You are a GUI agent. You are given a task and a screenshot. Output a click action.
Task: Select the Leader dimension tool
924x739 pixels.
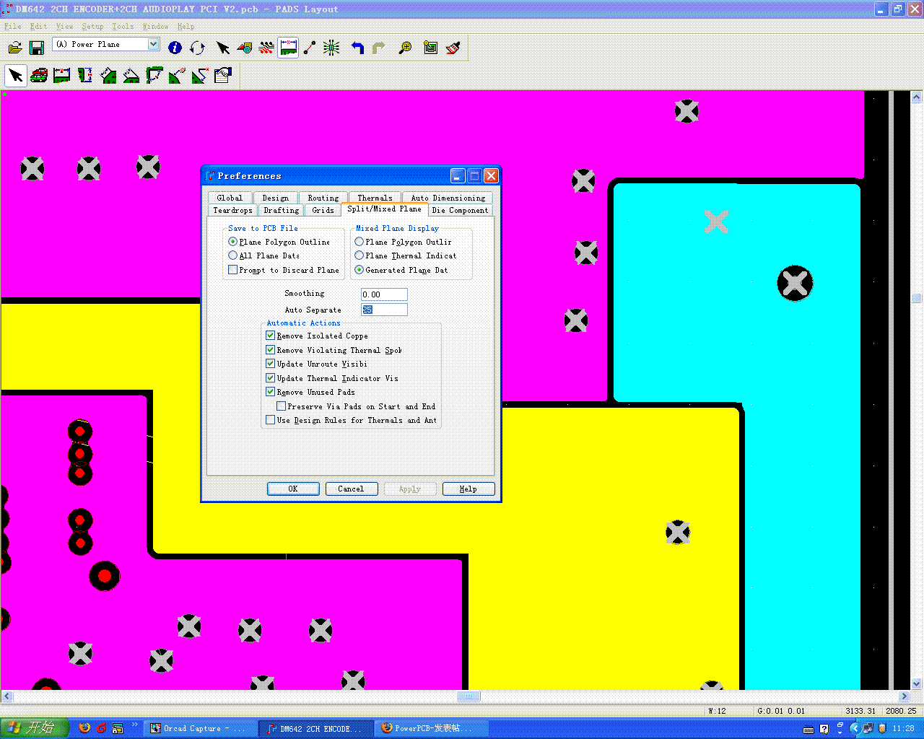coord(200,75)
